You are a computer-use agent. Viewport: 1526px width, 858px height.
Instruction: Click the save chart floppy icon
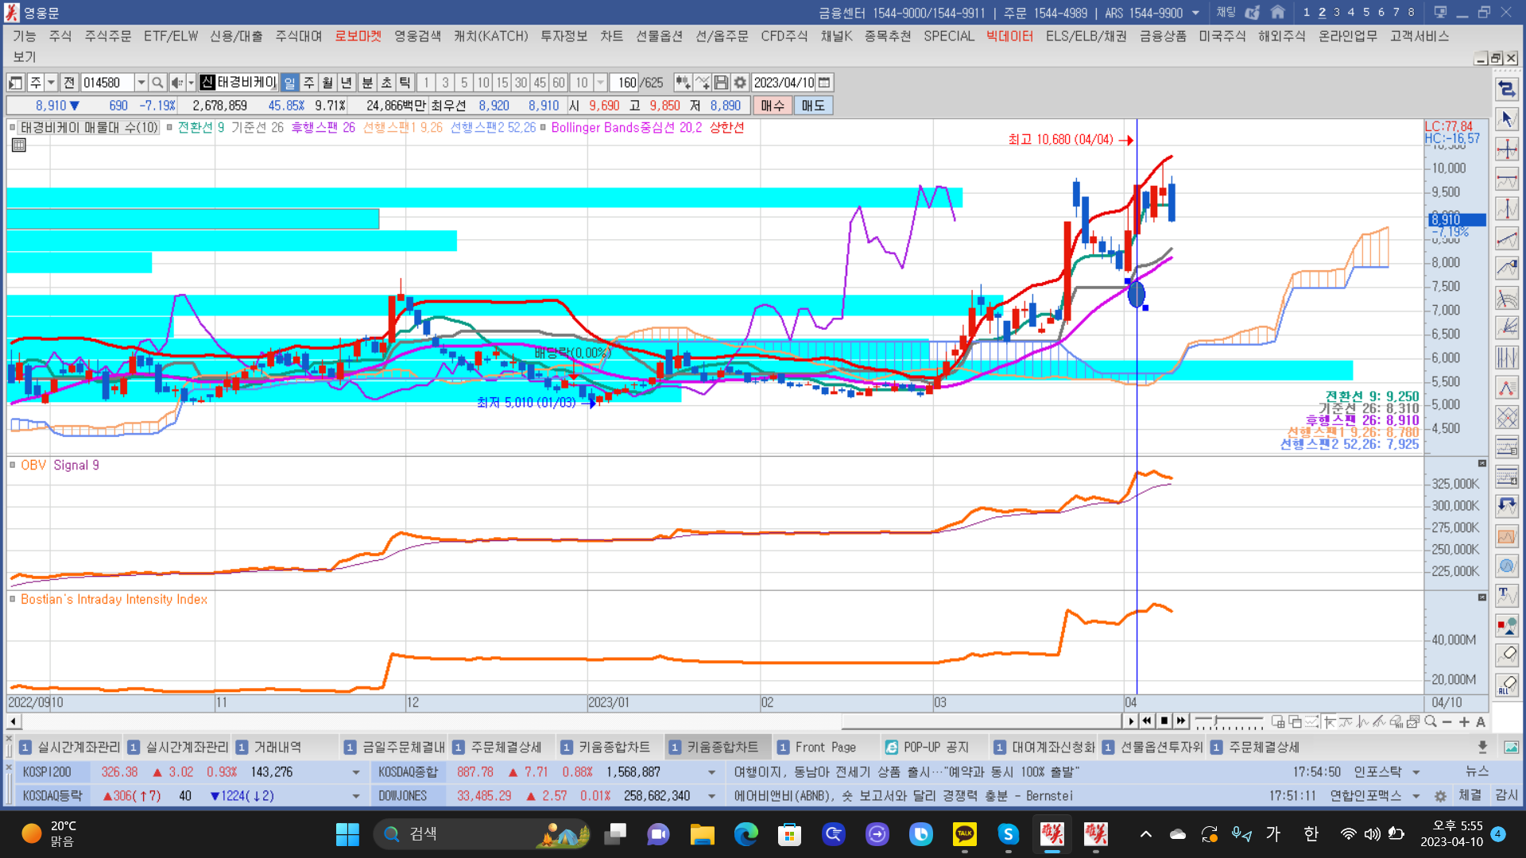(721, 83)
